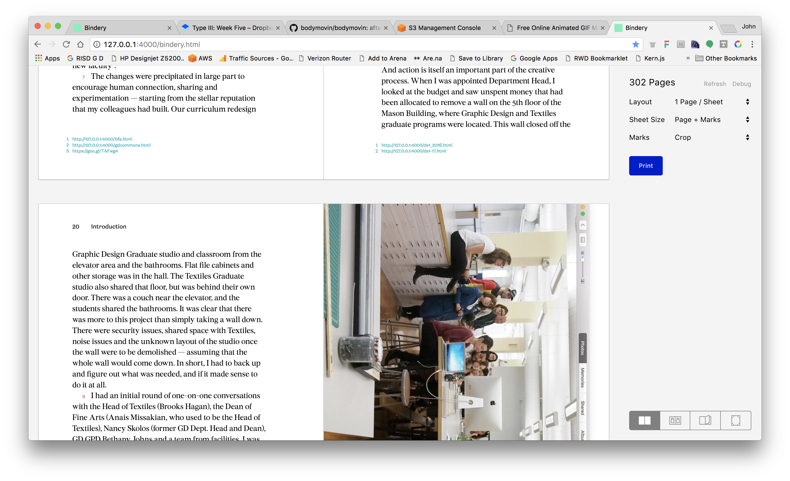
Task: Open the Chrome three-dot menu
Action: click(752, 44)
